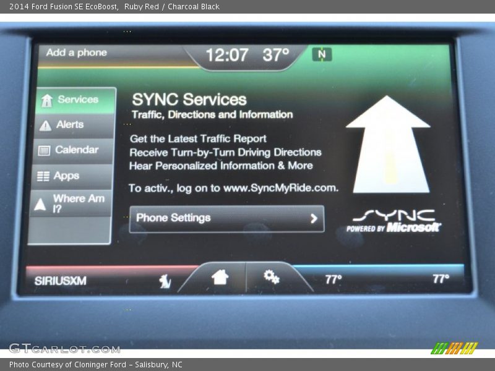Tap the www.SyncMyRide.com activation line

233,188
